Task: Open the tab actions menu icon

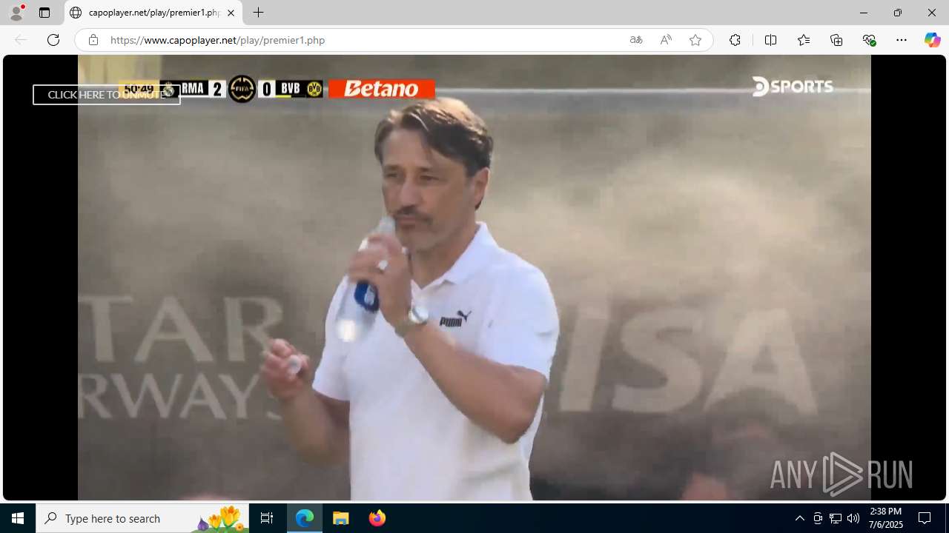Action: click(44, 13)
